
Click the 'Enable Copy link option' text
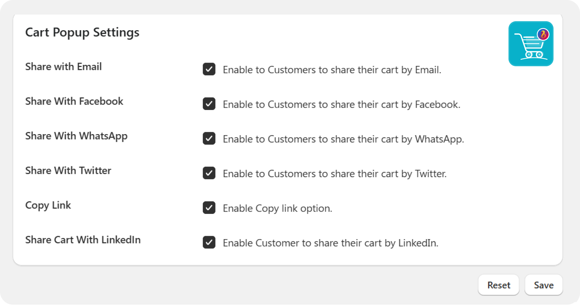coord(277,208)
